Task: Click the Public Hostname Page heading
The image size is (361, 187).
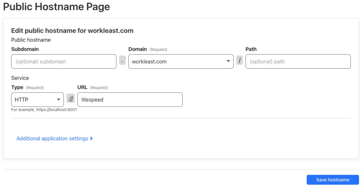Action: (x=56, y=7)
